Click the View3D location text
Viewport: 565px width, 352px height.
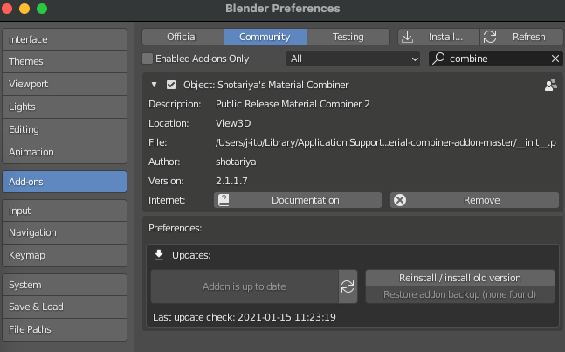233,123
